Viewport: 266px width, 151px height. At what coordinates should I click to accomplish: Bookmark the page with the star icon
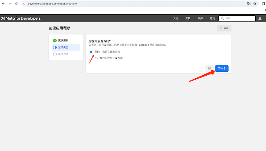click(255, 4)
